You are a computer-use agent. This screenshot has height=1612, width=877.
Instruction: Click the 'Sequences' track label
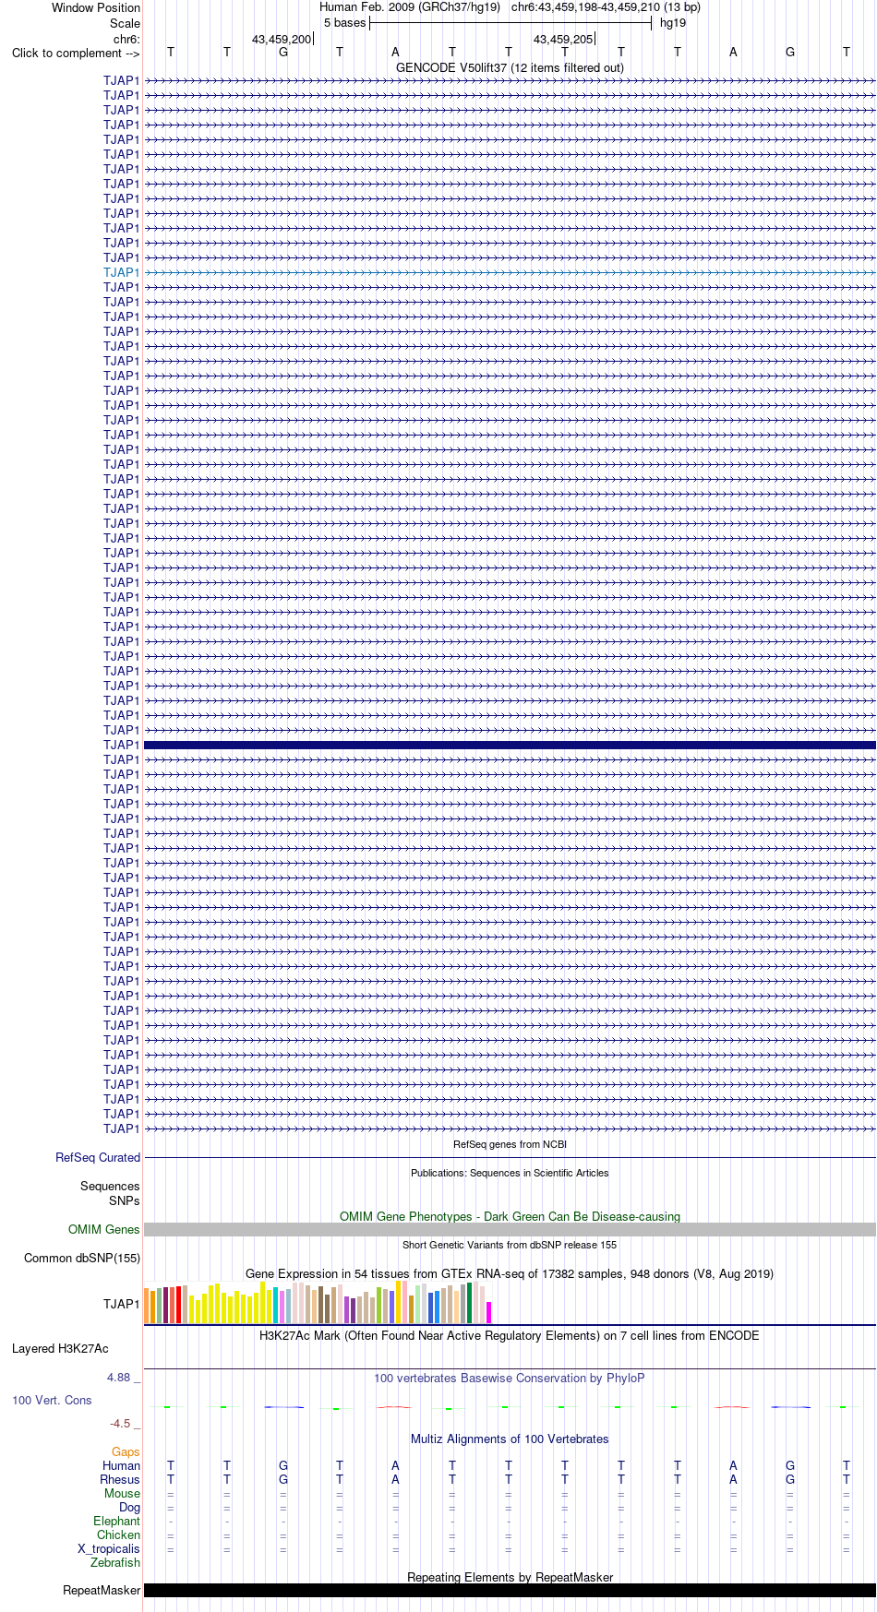tap(110, 1186)
